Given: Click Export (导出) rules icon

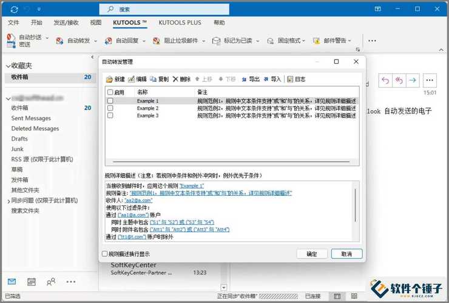Looking at the screenshot, I should pos(244,79).
